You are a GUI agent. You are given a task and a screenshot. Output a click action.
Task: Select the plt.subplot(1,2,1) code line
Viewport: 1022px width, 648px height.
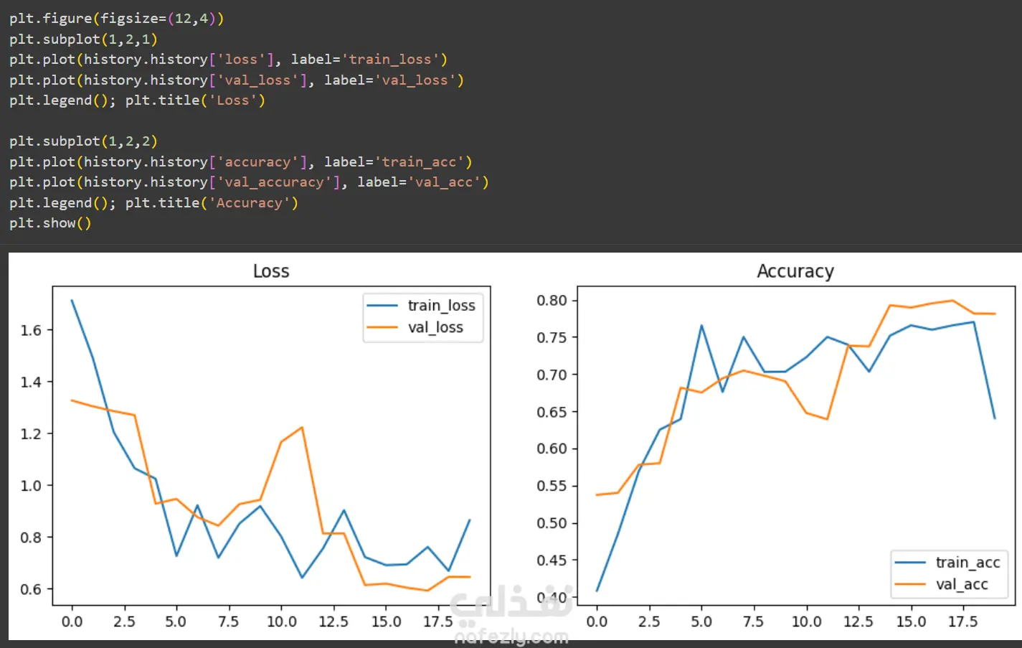(x=83, y=39)
